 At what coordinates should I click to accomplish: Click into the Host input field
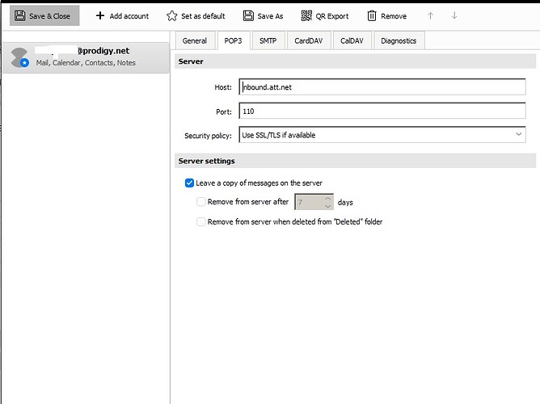coord(382,87)
